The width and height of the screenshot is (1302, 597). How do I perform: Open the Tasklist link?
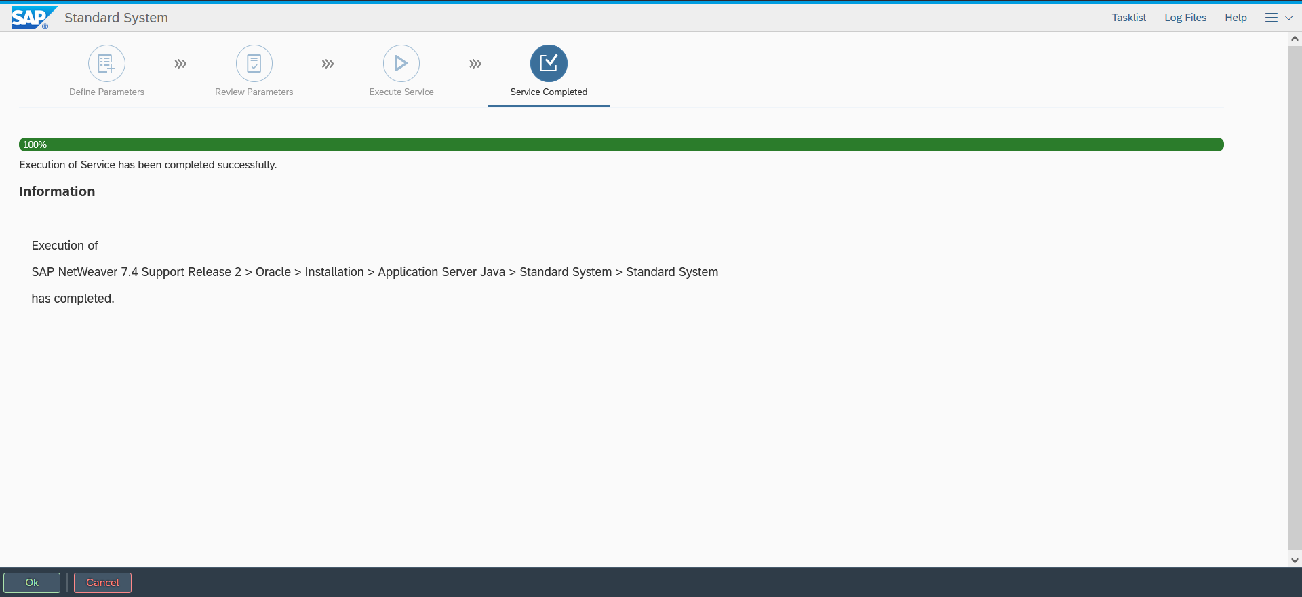click(x=1129, y=18)
